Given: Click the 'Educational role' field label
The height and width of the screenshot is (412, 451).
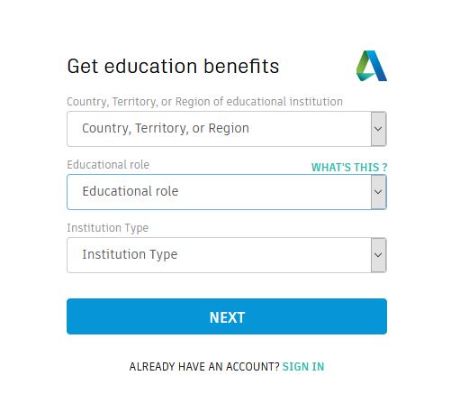Looking at the screenshot, I should click(108, 165).
